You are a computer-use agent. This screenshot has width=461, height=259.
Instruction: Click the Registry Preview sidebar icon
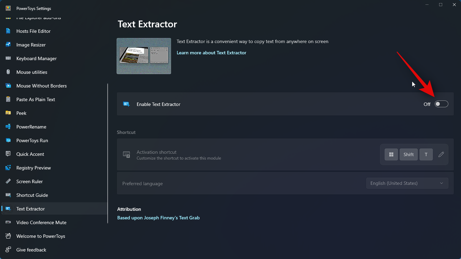(8, 168)
